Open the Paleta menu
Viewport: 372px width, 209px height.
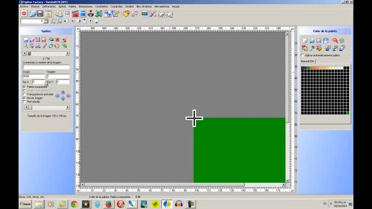point(72,6)
